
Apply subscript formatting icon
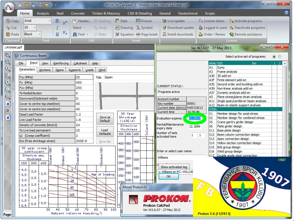(65, 32)
